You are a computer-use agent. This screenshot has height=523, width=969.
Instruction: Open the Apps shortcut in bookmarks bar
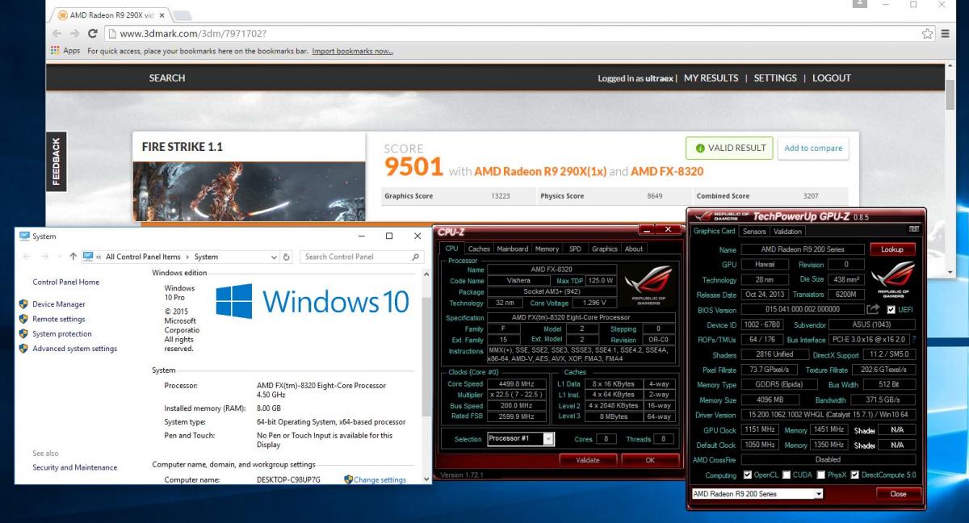click(x=65, y=51)
